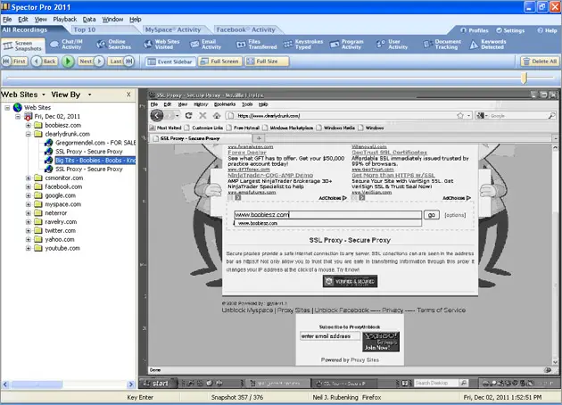This screenshot has height=405, width=562.
Task: Open the User Activity view
Action: pyautogui.click(x=393, y=45)
